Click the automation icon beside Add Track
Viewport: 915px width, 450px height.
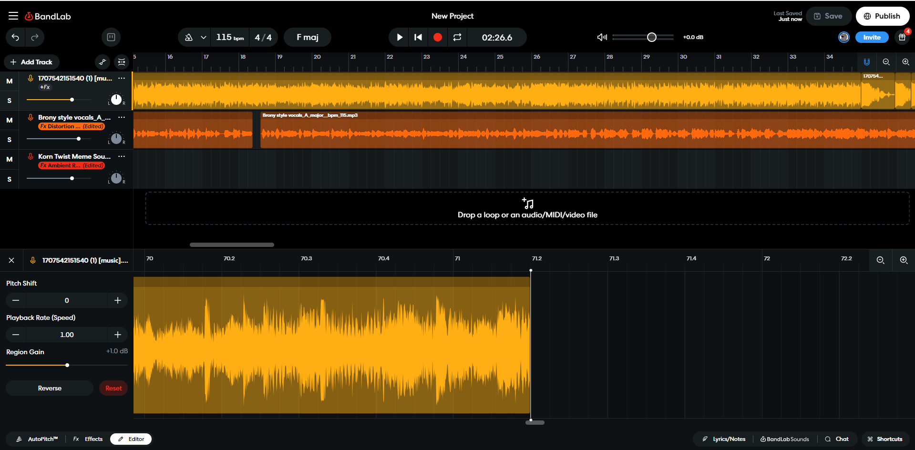pos(103,62)
